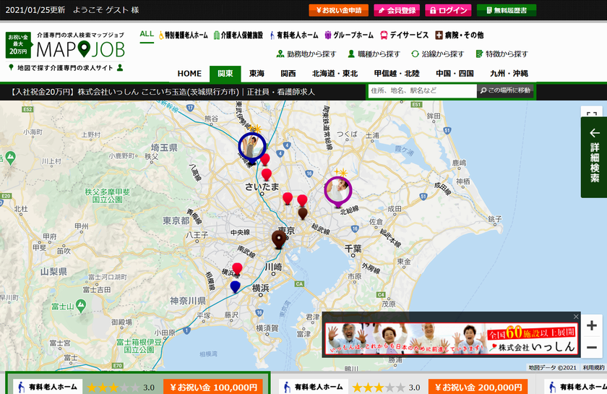Viewport: 607px width, 394px height.
Task: Open the 九州・沖縄 region tab
Action: click(509, 74)
